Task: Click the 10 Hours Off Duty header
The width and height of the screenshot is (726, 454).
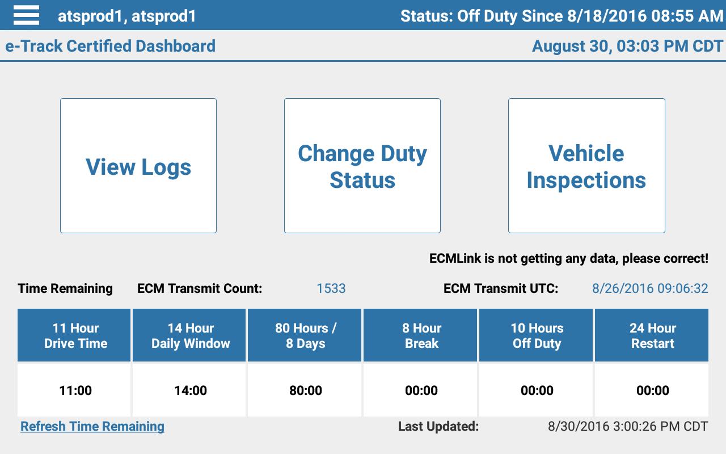Action: 536,335
